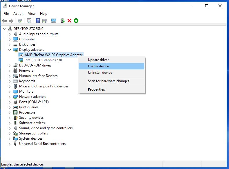Click the Ports (COM & LPT) icon
229x169 pixels.
[15, 102]
